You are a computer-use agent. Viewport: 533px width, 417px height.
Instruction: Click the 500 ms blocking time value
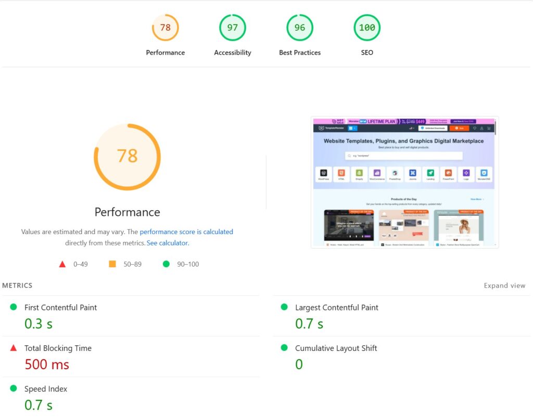click(47, 364)
